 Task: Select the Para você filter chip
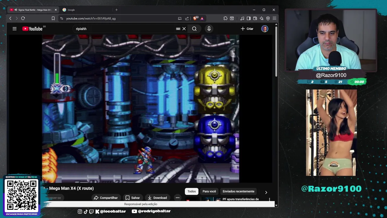point(209,191)
